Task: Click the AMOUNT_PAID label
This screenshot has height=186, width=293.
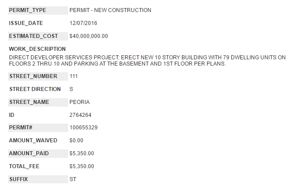Action: coord(29,153)
